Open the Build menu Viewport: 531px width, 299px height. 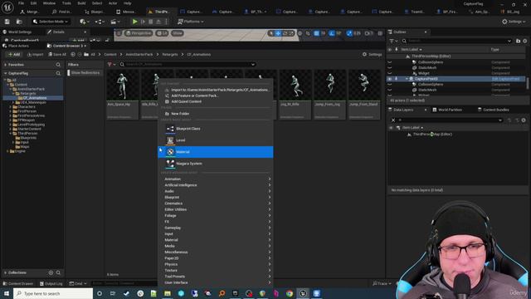tap(81, 3)
